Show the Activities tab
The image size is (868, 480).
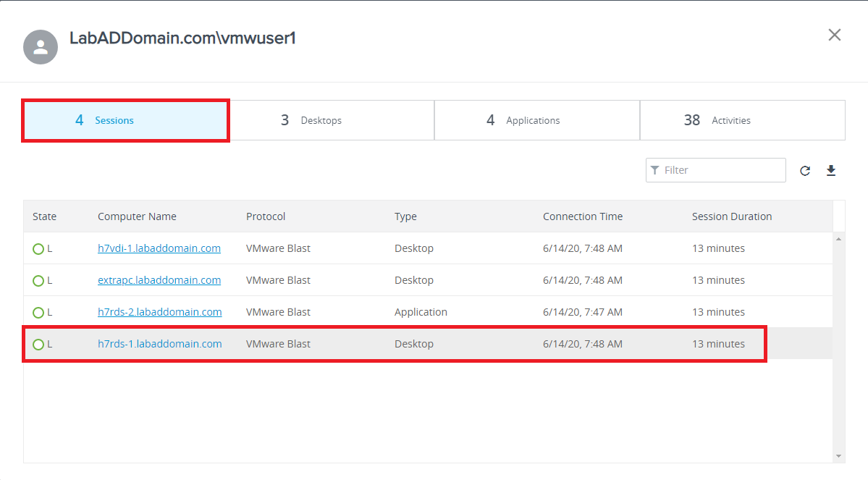[743, 120]
